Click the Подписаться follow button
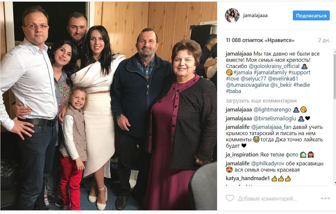 coord(311,15)
